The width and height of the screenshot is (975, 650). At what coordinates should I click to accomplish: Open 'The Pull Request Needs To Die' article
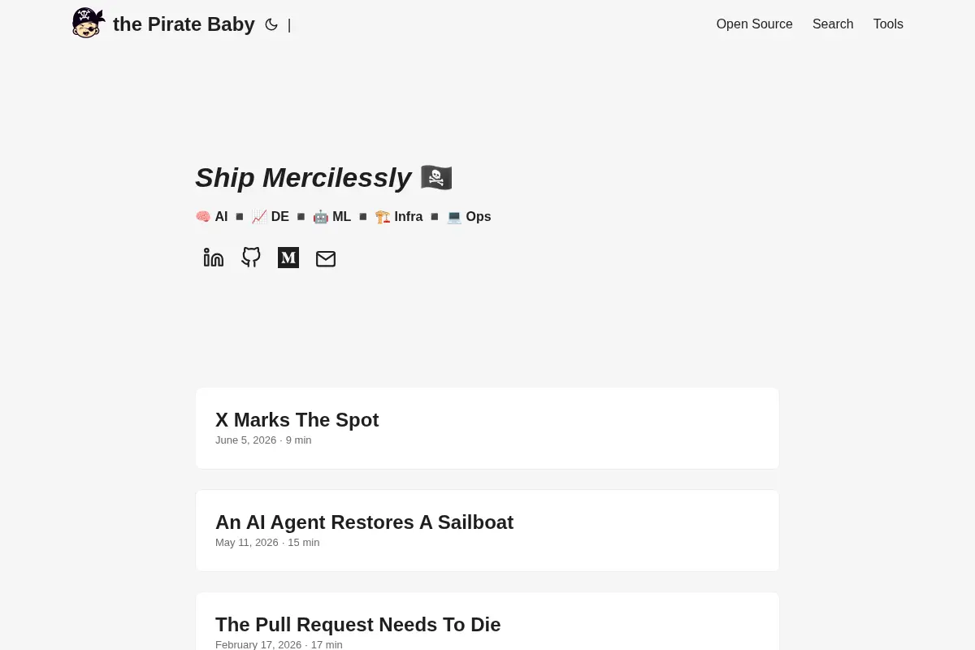click(487, 622)
